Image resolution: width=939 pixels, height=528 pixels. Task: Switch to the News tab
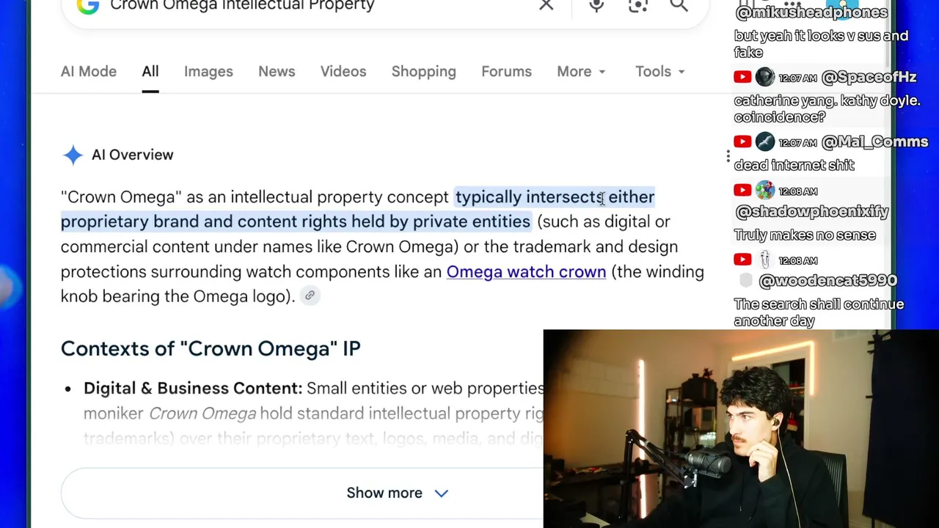(277, 71)
